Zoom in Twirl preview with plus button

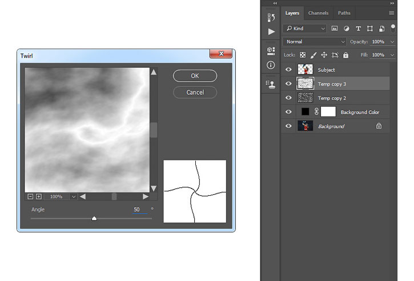(x=39, y=196)
